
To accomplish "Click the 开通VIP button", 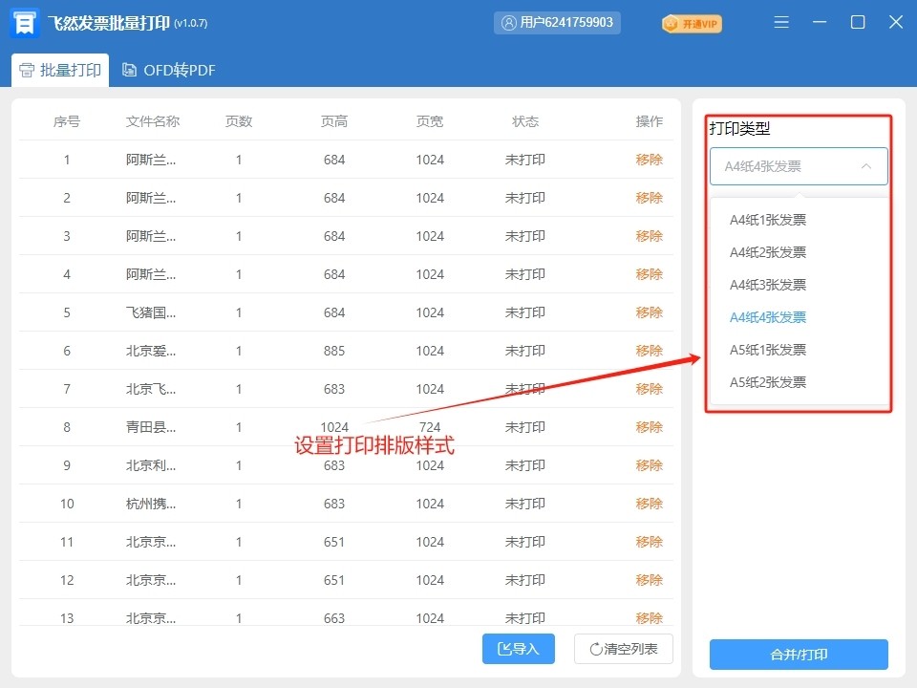I will 690,24.
